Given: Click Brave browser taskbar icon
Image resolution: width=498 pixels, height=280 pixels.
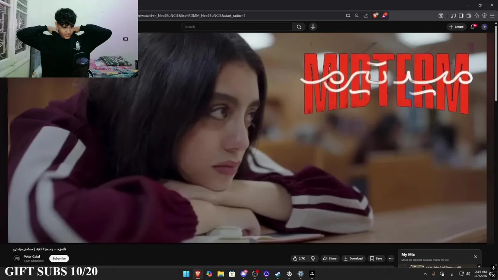Looking at the screenshot, I should tap(198, 274).
